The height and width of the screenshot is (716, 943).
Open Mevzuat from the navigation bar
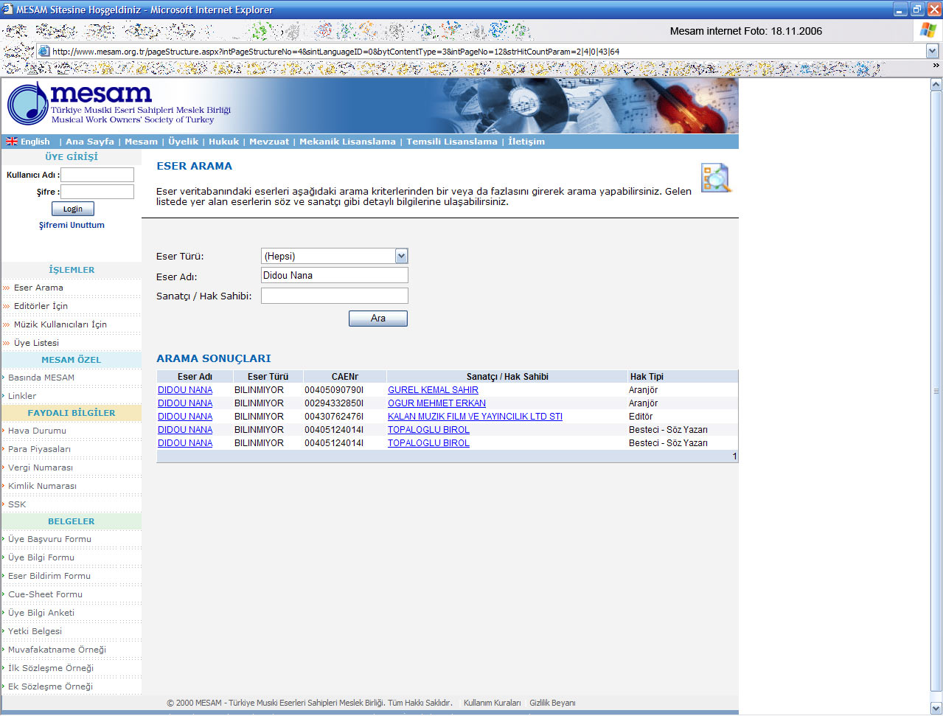pyautogui.click(x=269, y=142)
